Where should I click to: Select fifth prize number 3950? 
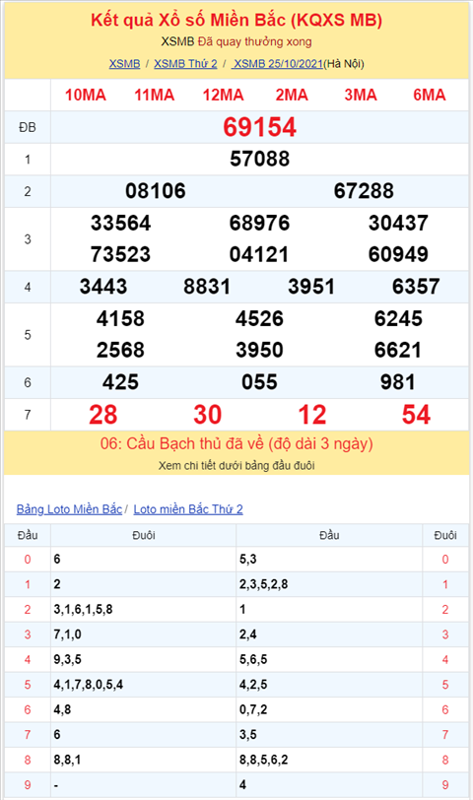click(x=259, y=350)
